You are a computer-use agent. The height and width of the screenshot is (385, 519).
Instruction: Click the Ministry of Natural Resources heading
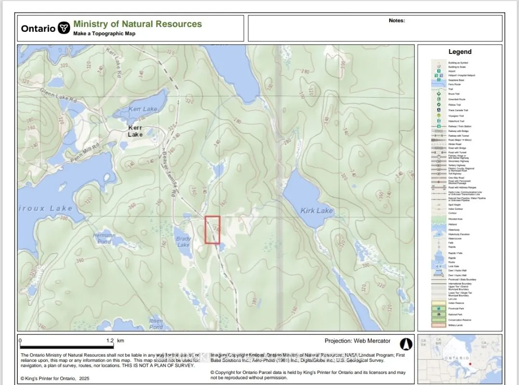click(138, 24)
